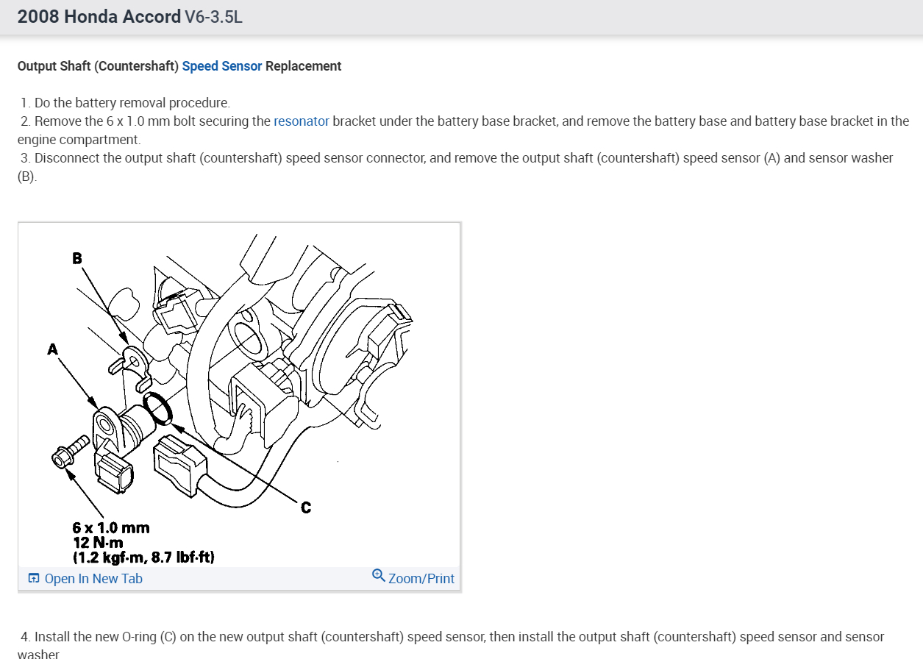
Task: Click the Open In New Tab link
Action: click(x=93, y=579)
